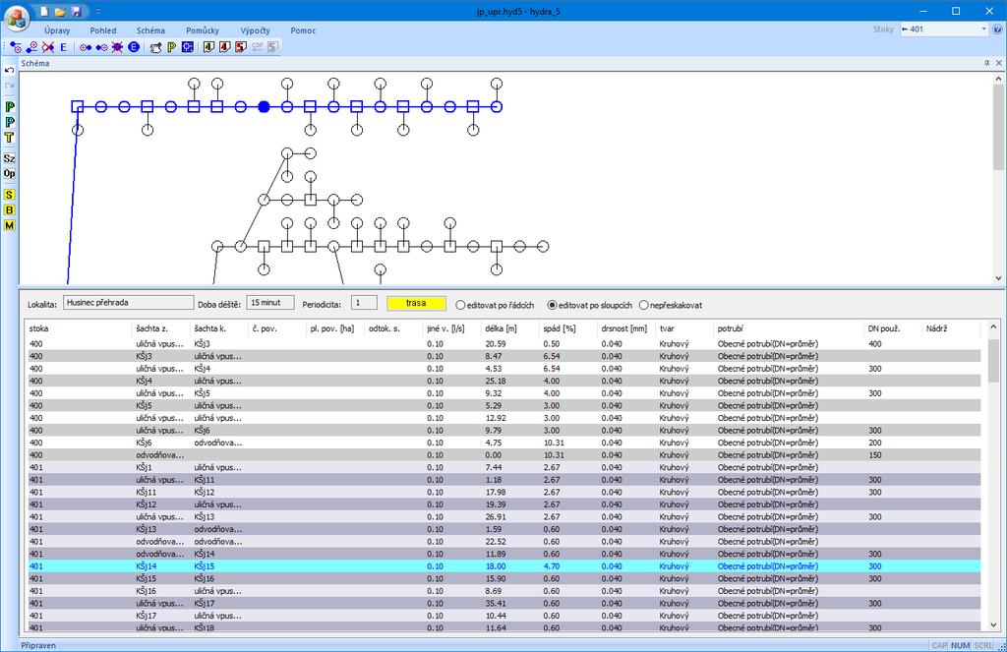Open file using the folder icon

[60, 11]
